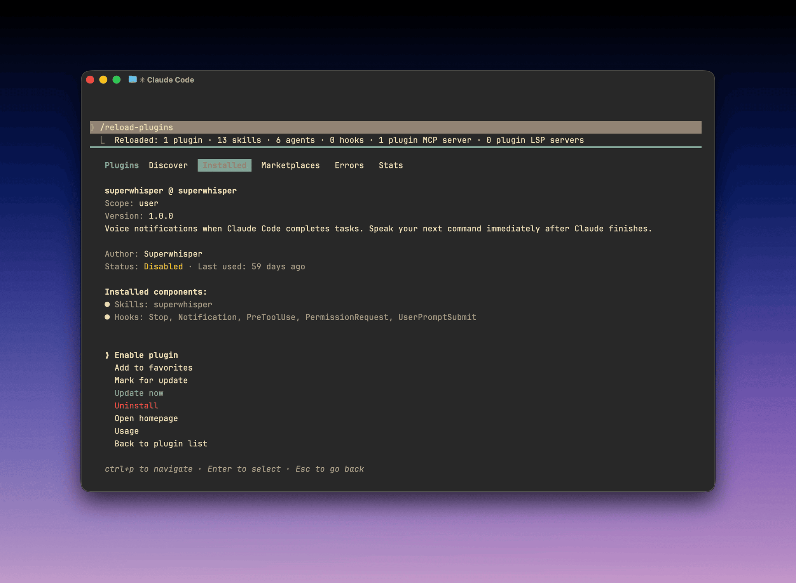Select Add to favorites
The width and height of the screenshot is (796, 583).
coord(154,368)
